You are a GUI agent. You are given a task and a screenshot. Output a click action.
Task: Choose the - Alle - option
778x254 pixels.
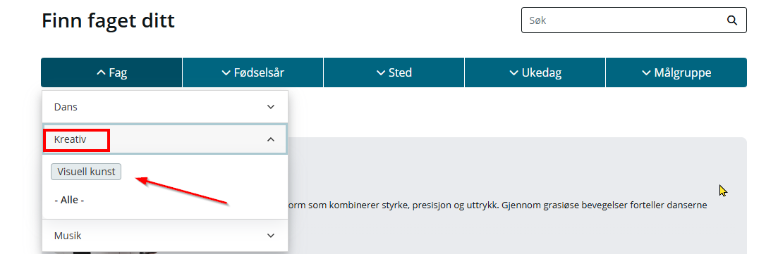[x=69, y=200]
